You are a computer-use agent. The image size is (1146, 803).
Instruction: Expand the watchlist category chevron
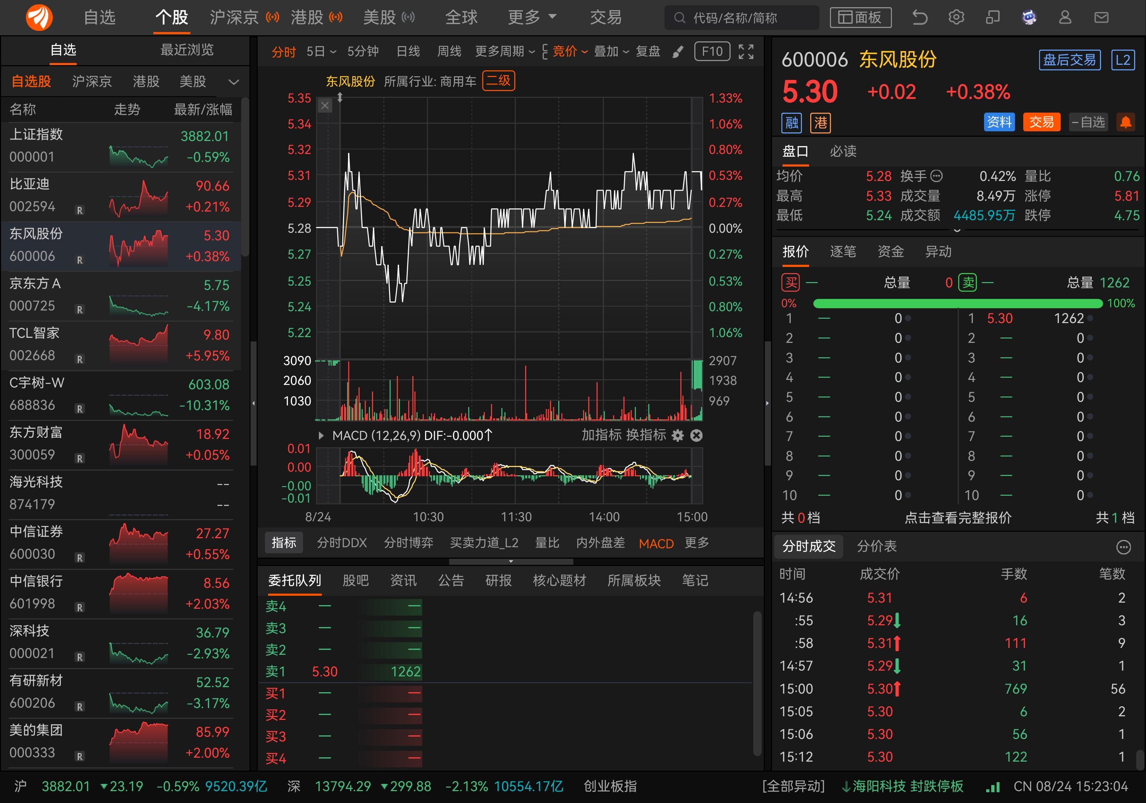[x=234, y=82]
